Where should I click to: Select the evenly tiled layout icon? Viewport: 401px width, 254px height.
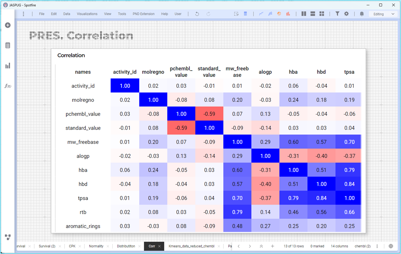coord(322,14)
